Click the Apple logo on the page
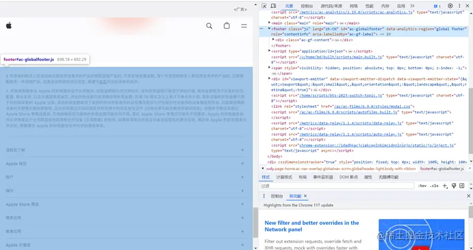The width and height of the screenshot is (473, 250). (9, 26)
